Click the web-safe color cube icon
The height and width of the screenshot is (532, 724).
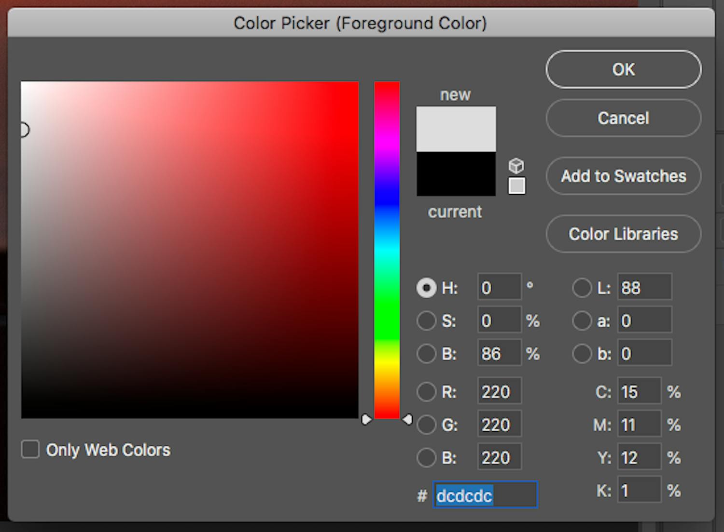coord(516,166)
